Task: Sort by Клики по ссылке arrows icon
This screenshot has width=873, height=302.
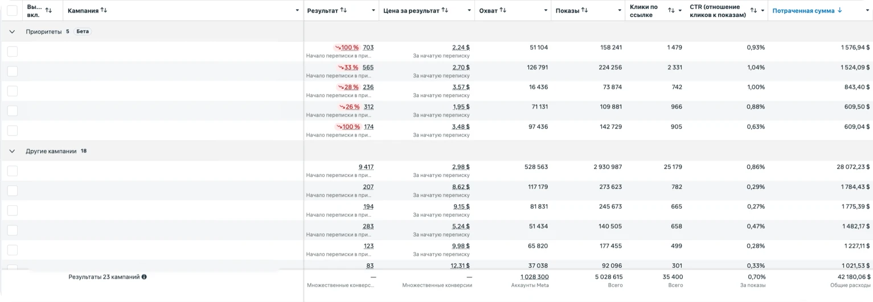Action: click(x=671, y=11)
